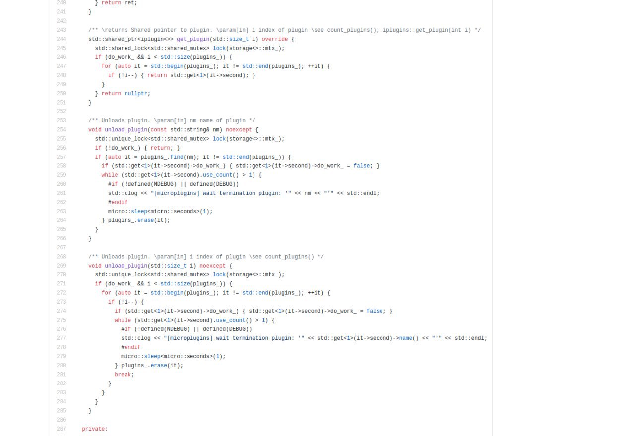Click the 'return nullptr;' statement
The image size is (635, 436).
pos(126,94)
